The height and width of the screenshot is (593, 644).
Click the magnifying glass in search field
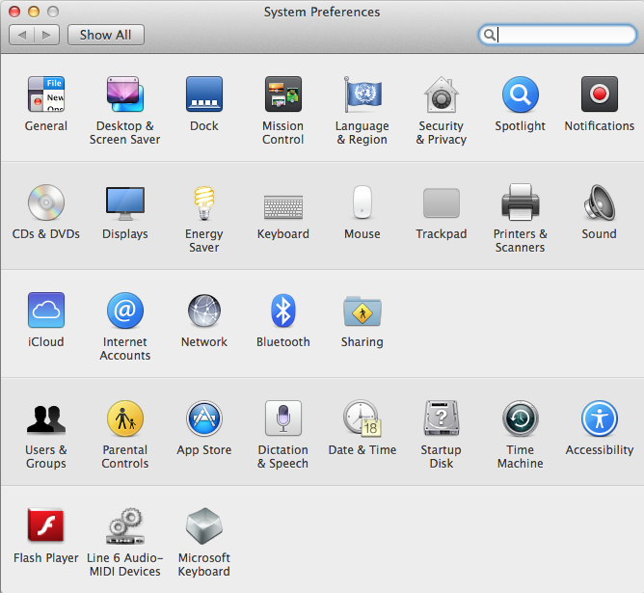click(x=489, y=35)
